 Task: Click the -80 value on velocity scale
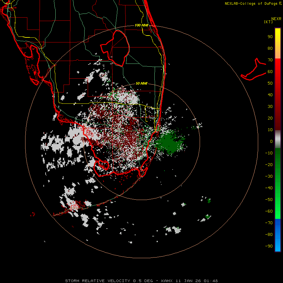(269, 235)
